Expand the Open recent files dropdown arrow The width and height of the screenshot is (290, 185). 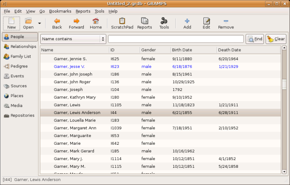[39, 23]
